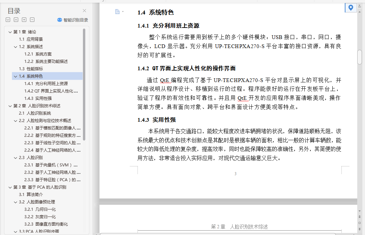Go to next page double-down arrow
The width and height of the screenshot is (365, 235).
pyautogui.click(x=360, y=229)
